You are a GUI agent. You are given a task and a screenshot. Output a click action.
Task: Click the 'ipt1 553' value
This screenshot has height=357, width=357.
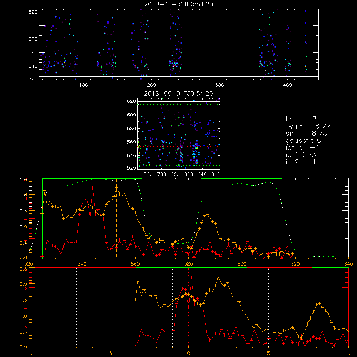tap(301, 155)
